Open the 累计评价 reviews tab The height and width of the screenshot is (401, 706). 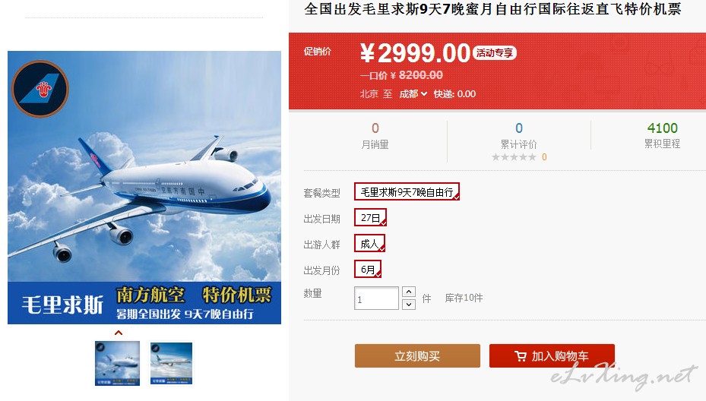(519, 136)
